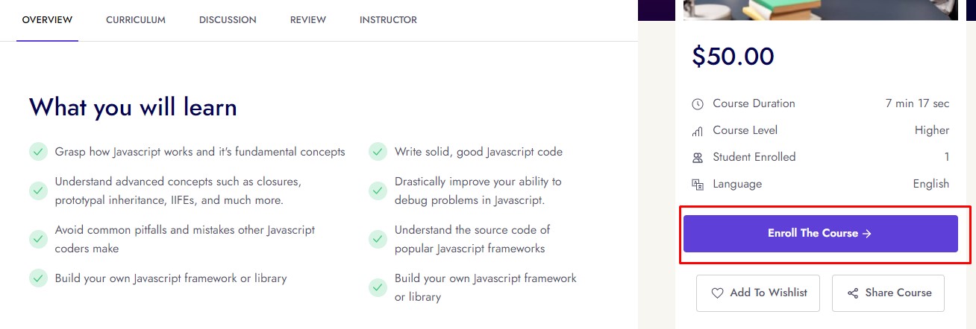Click the green check beside "Grasp how Javascript works"
Screen dimensions: 976x329
(38, 152)
